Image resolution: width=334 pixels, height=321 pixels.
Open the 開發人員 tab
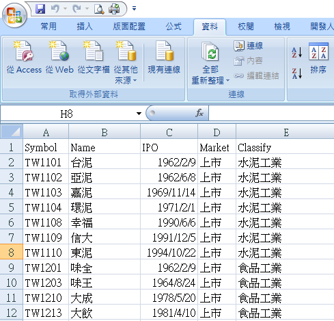pyautogui.click(x=322, y=27)
